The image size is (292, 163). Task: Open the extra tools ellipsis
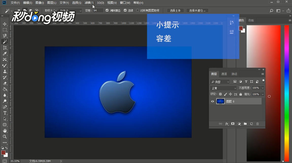coord(5,143)
